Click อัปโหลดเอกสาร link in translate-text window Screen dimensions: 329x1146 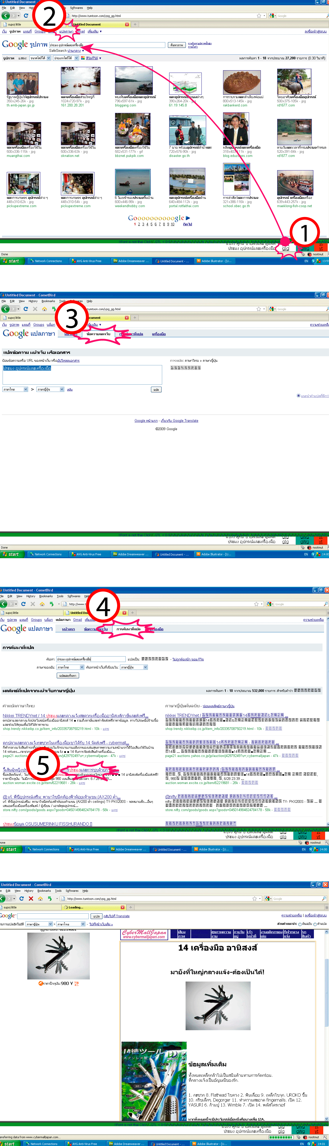(68, 361)
